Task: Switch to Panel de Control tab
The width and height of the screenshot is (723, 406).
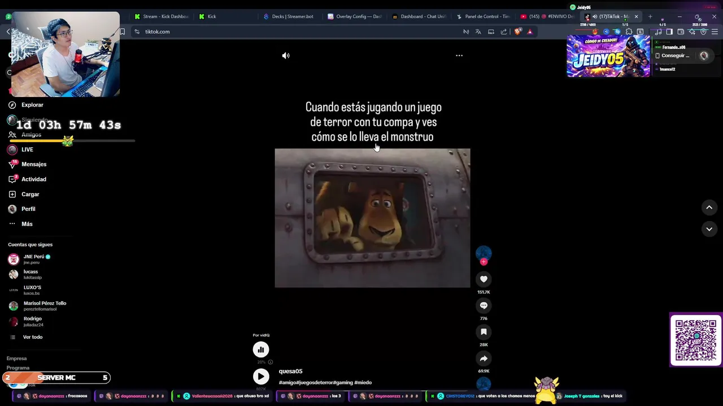Action: click(x=484, y=16)
